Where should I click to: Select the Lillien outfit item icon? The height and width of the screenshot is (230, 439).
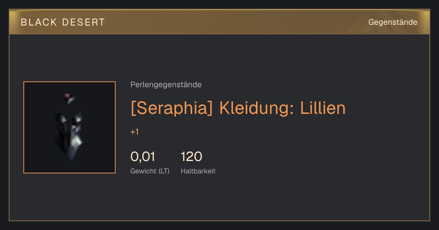(70, 127)
